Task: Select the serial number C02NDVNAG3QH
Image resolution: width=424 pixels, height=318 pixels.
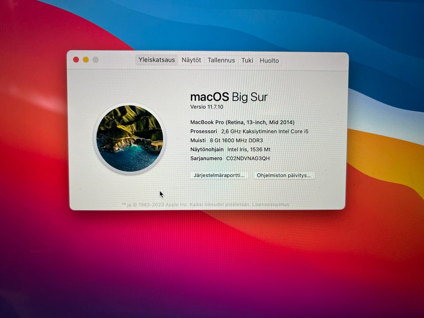Action: 248,159
